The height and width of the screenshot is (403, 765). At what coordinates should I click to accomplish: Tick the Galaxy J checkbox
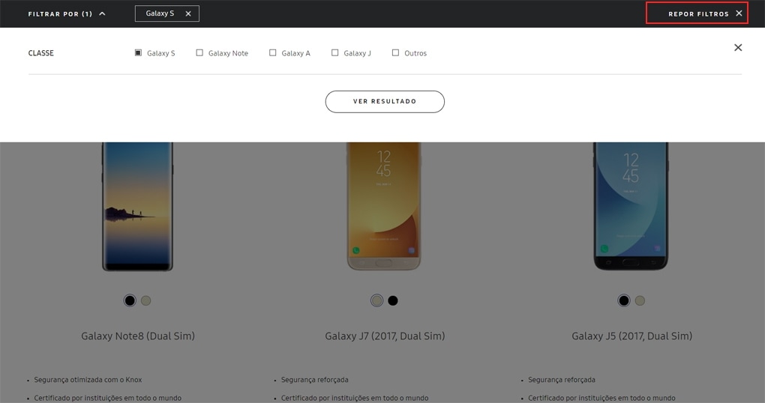tap(334, 52)
